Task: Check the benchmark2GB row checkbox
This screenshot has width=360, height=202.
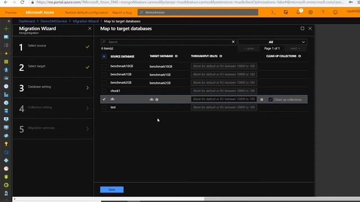Action: 104,82
